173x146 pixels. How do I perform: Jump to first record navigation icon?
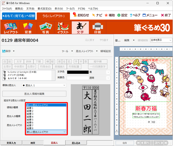[138, 143]
